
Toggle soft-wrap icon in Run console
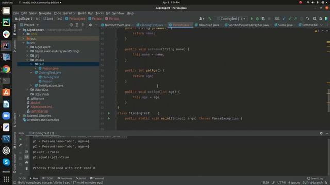[x=27, y=151]
